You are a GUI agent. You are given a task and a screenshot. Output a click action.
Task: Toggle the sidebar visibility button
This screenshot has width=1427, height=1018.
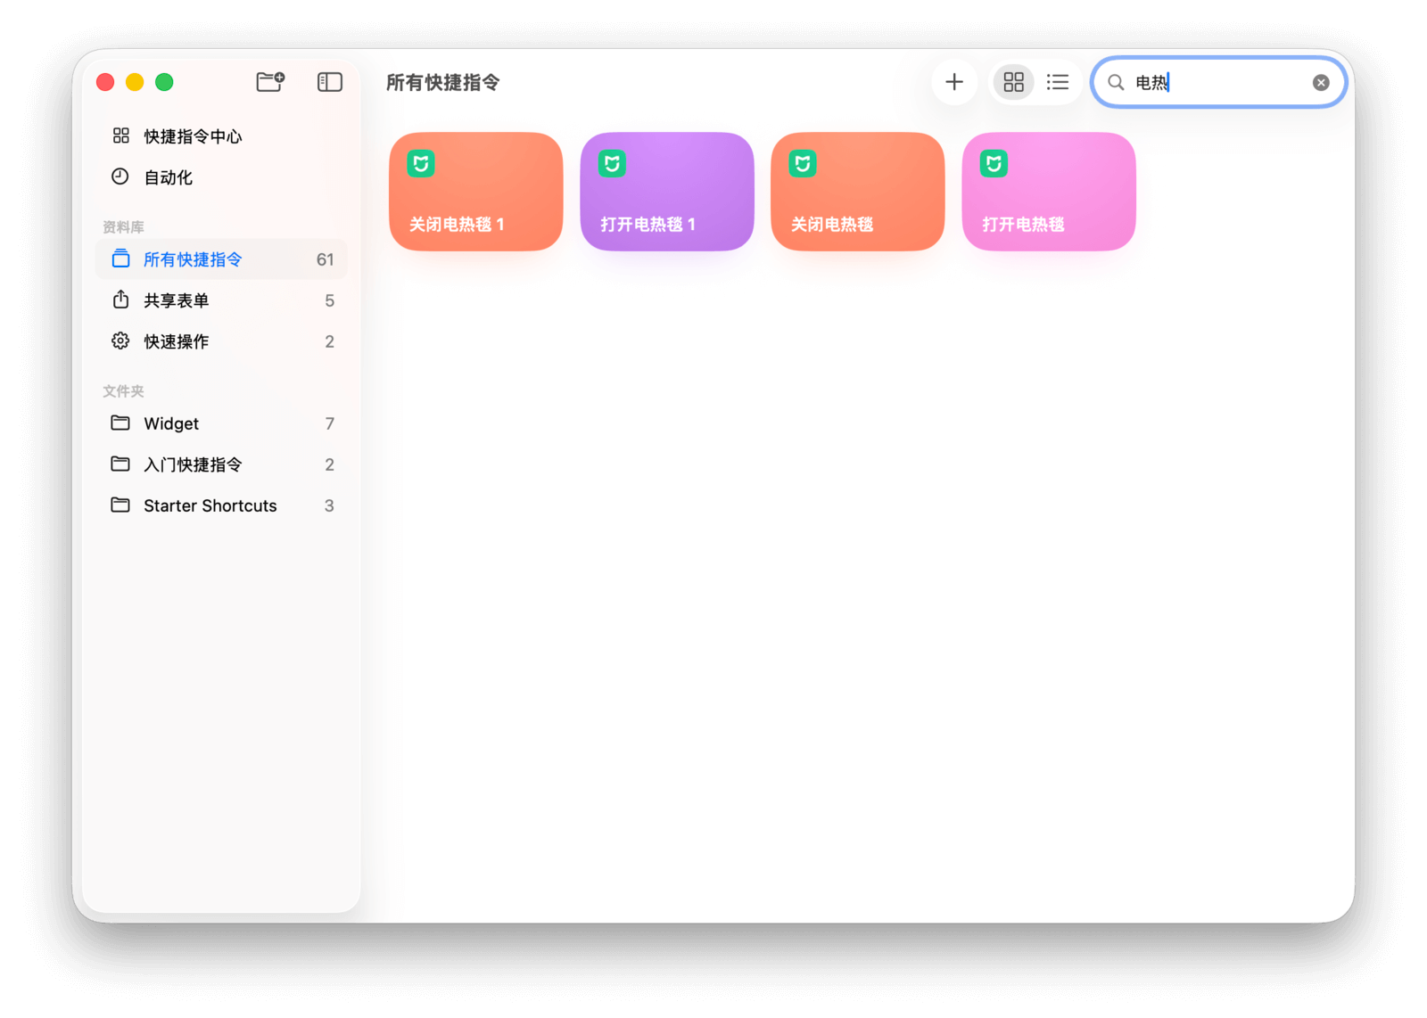tap(329, 82)
